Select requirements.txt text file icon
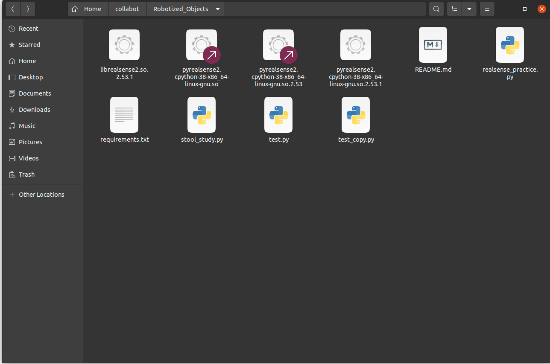Viewport: 550px width, 364px height. pyautogui.click(x=124, y=115)
